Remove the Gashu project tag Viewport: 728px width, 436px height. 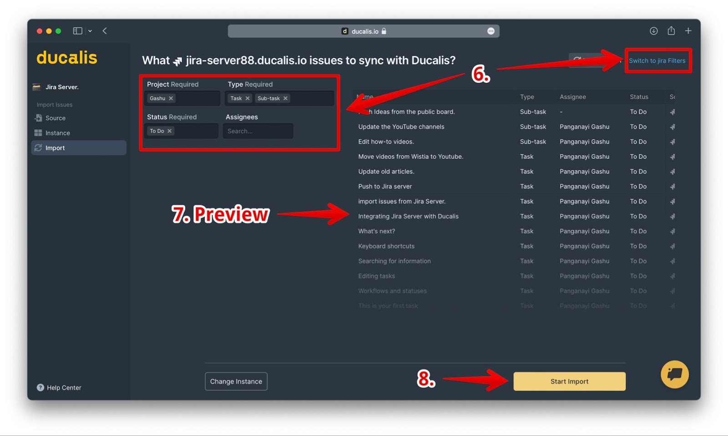[171, 98]
